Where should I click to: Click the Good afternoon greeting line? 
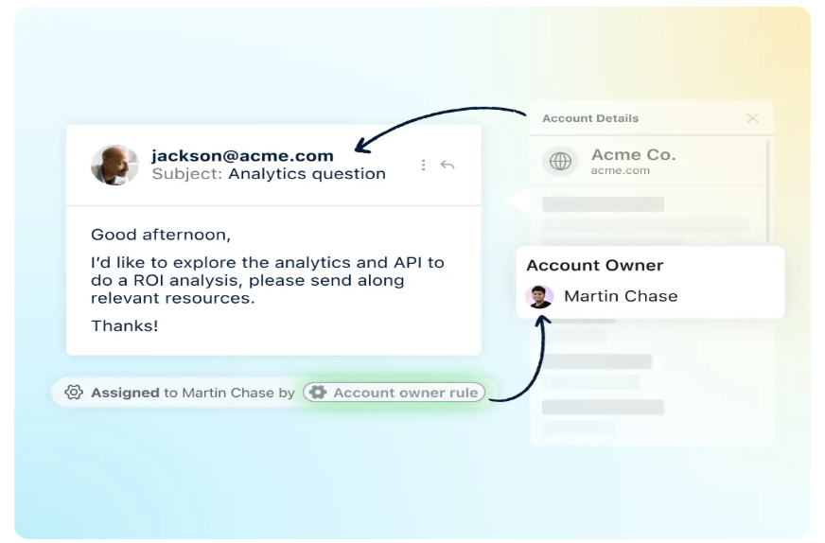(x=161, y=235)
